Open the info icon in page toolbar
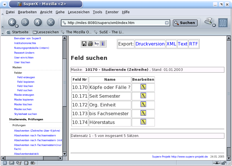 [x=103, y=44]
